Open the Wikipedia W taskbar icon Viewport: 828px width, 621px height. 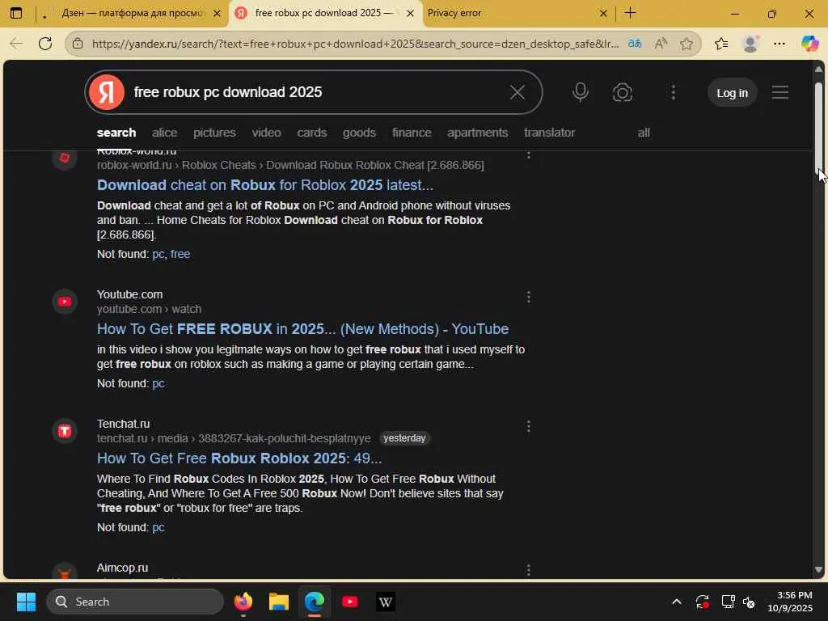pyautogui.click(x=386, y=602)
